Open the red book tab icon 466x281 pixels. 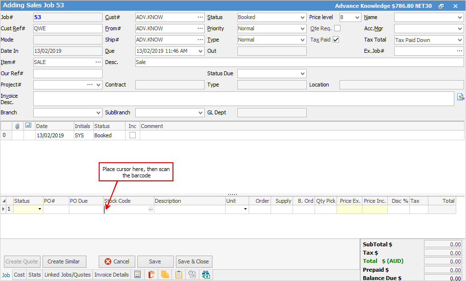(x=151, y=275)
